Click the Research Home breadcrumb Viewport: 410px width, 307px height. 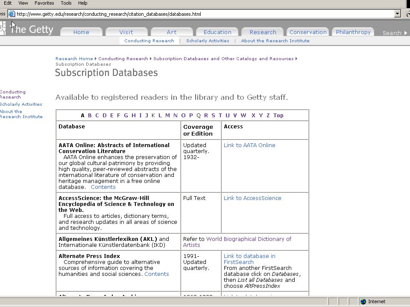[74, 58]
